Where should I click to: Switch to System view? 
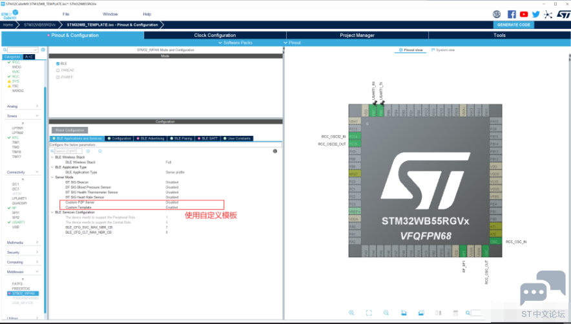click(x=443, y=50)
